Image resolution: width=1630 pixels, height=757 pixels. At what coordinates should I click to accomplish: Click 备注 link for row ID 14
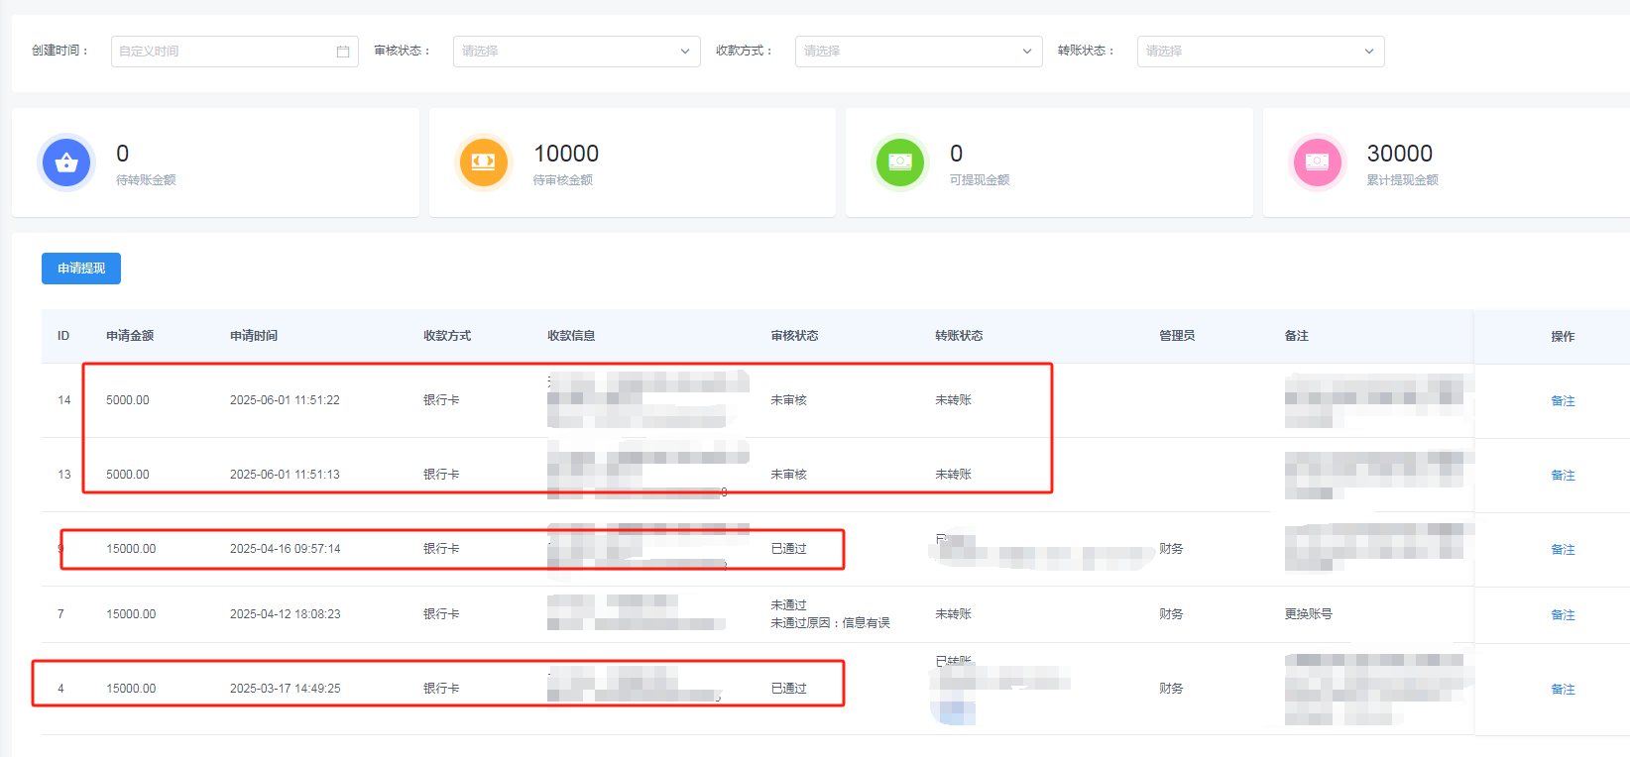tap(1563, 401)
